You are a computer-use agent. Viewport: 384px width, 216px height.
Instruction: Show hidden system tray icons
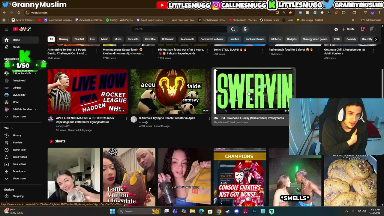[x=346, y=211]
